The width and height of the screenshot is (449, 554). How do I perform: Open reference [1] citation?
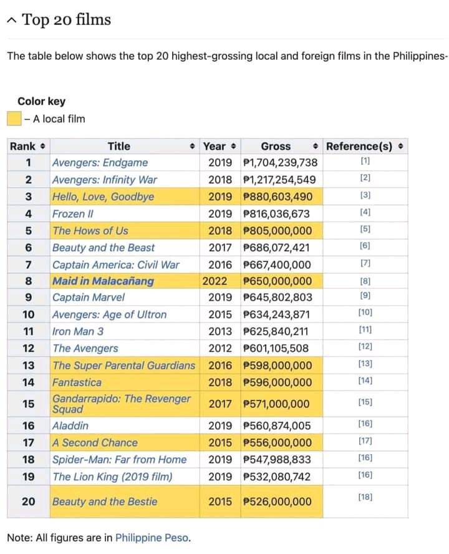(x=365, y=161)
